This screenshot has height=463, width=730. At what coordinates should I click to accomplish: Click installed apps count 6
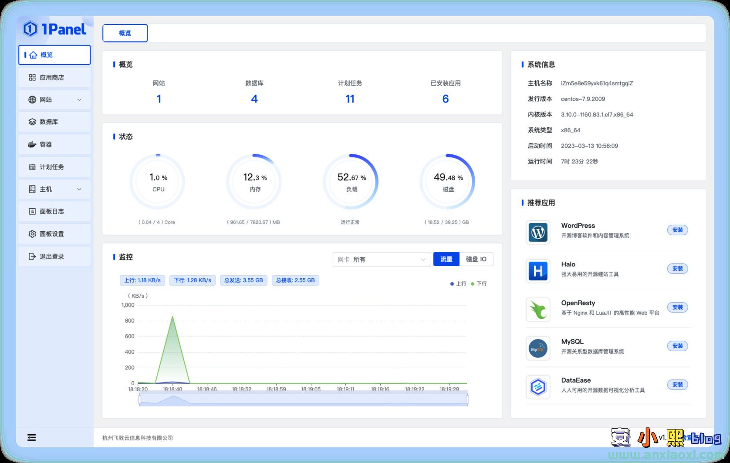[446, 99]
